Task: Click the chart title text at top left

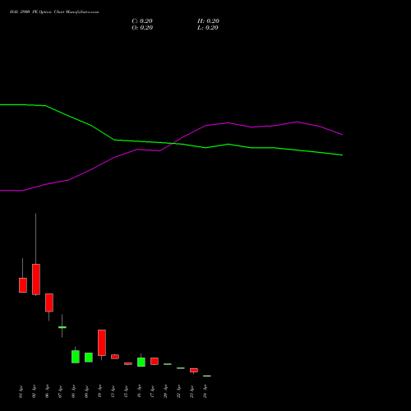Action: (x=54, y=12)
